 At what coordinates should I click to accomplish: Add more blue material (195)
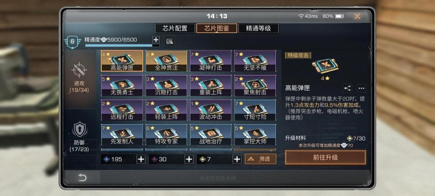coord(141,159)
